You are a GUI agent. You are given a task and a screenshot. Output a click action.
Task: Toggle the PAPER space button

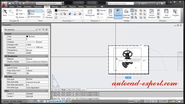131,101
